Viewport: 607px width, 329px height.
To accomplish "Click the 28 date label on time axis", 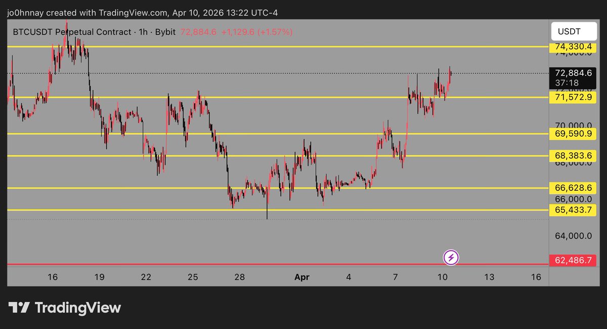I will (240, 277).
